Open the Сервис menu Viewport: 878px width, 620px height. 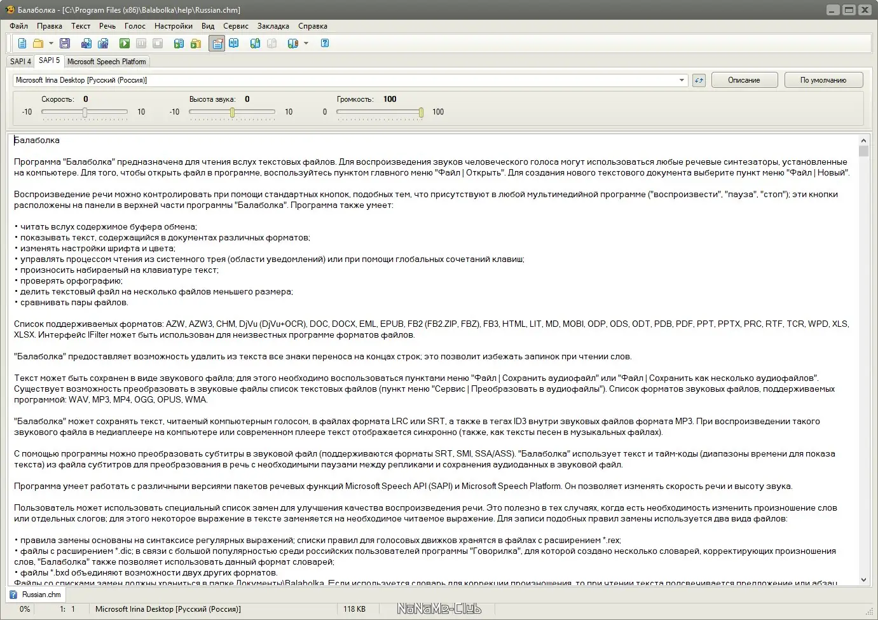pyautogui.click(x=236, y=26)
